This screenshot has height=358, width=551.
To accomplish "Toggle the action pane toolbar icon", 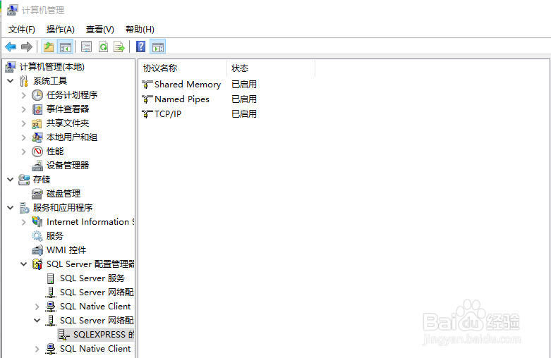I will pos(158,47).
